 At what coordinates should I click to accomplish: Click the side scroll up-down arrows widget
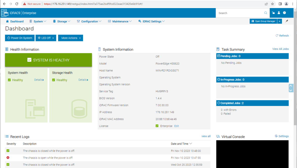(291, 88)
